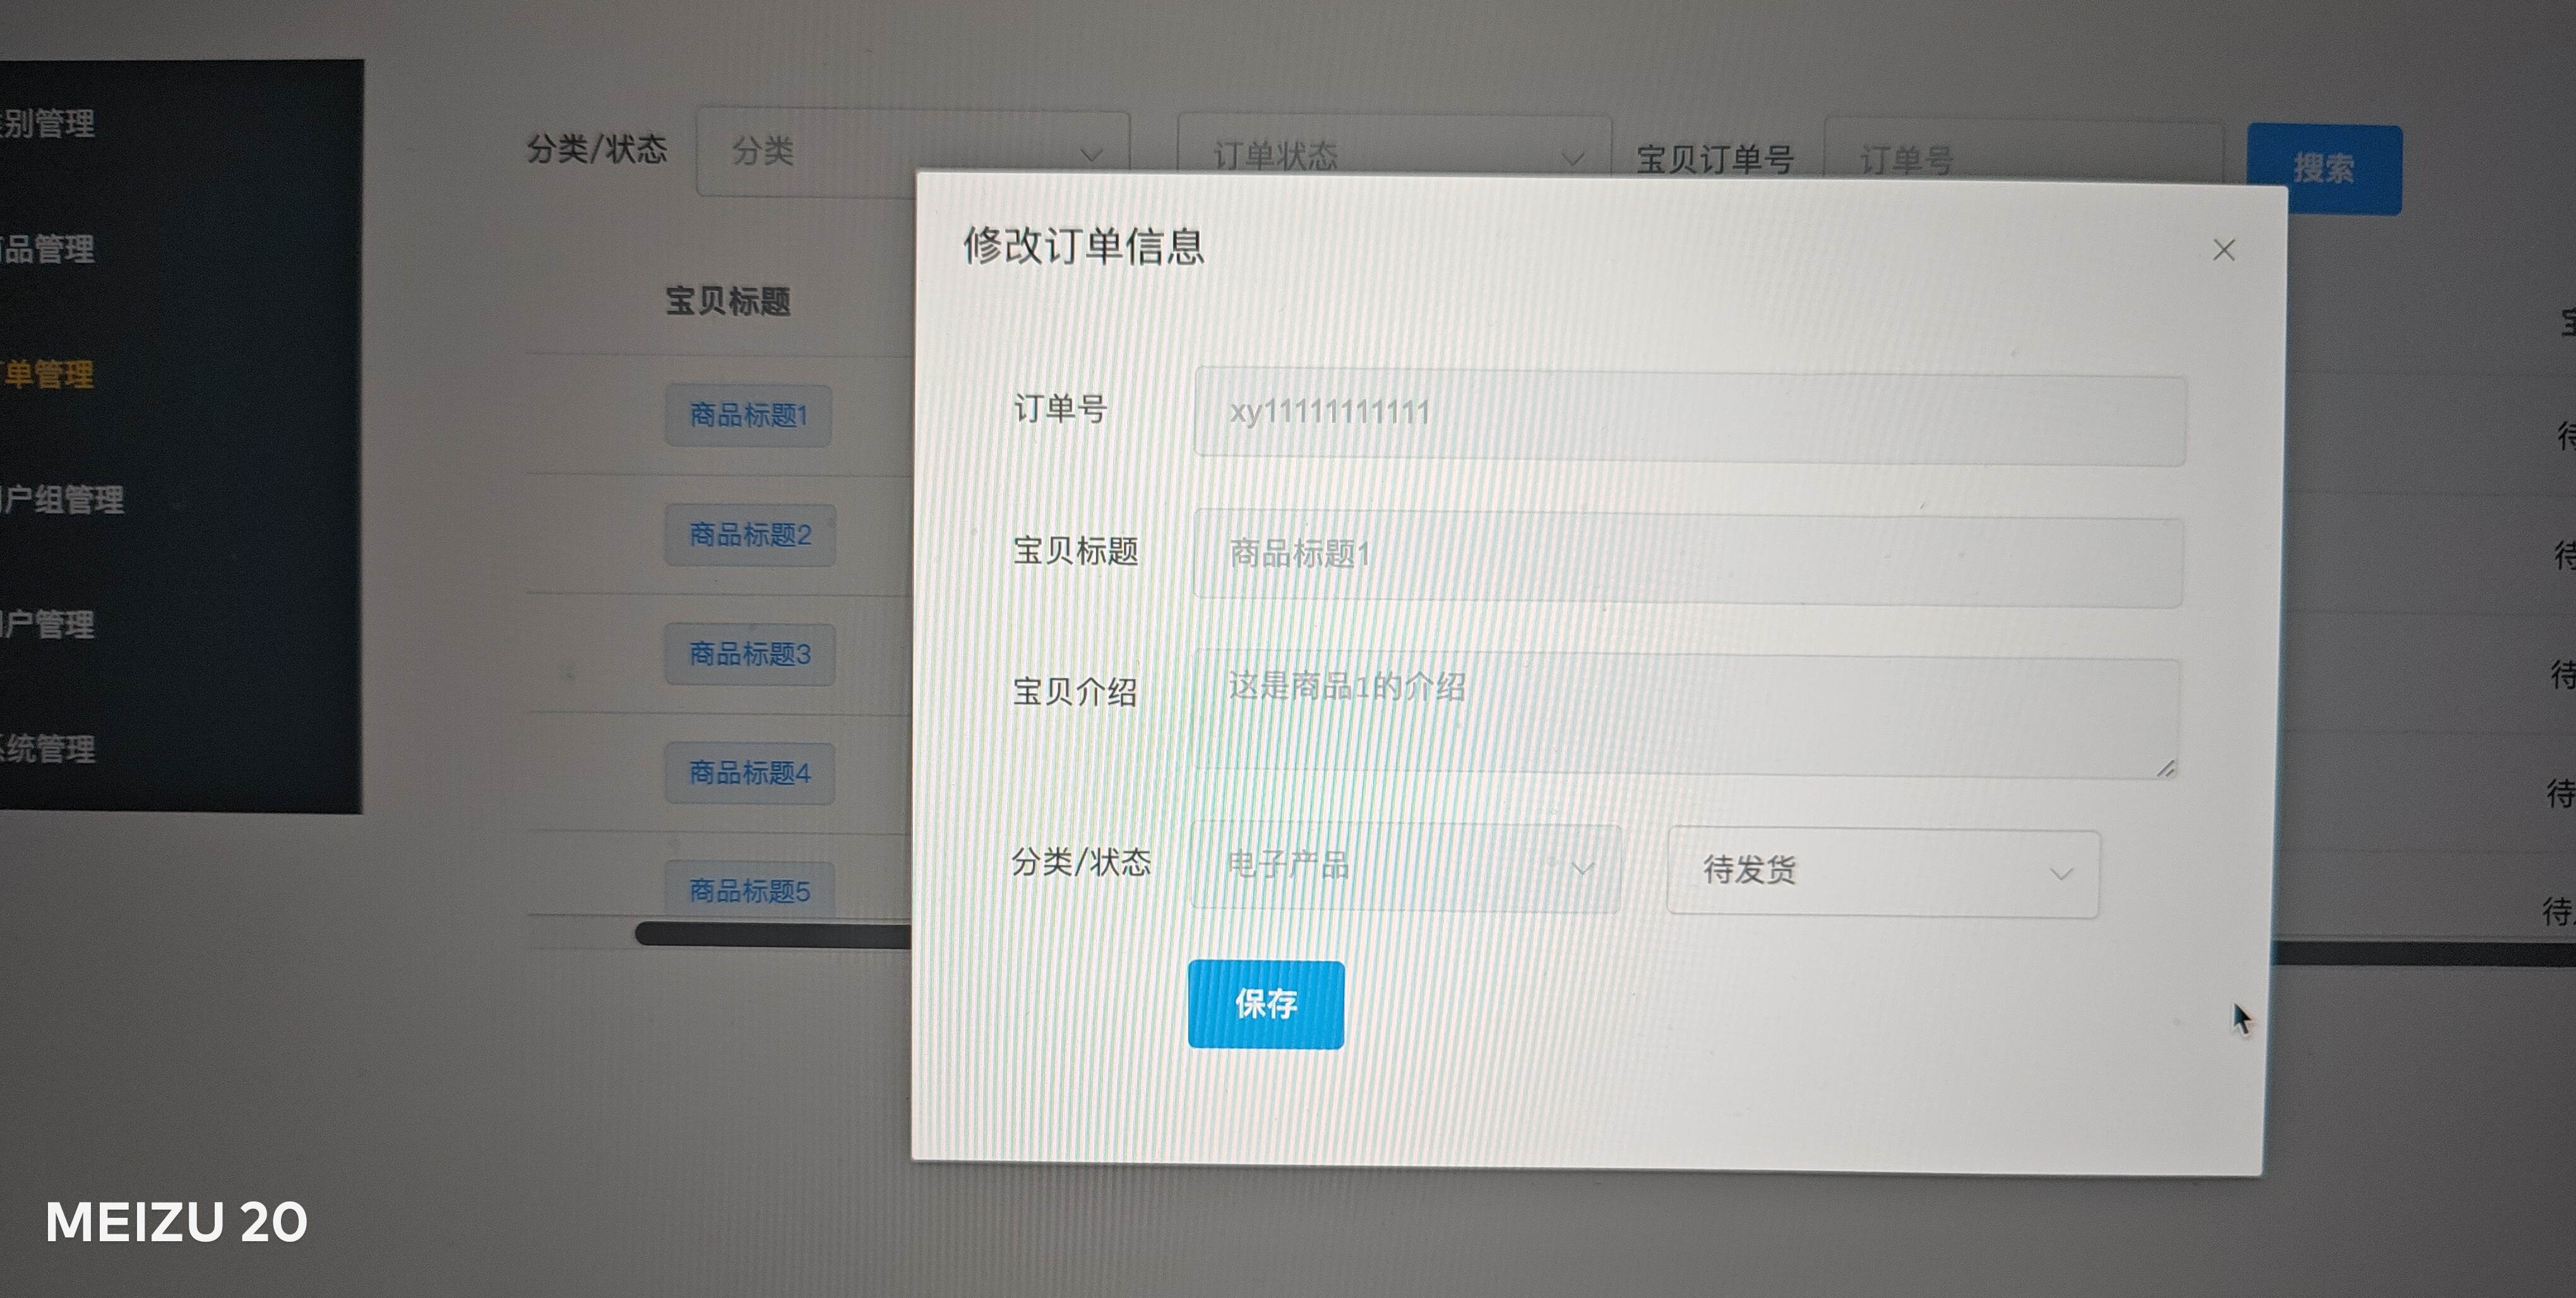Viewport: 2576px width, 1298px height.
Task: Click the 商品标题5 tag
Action: point(750,889)
